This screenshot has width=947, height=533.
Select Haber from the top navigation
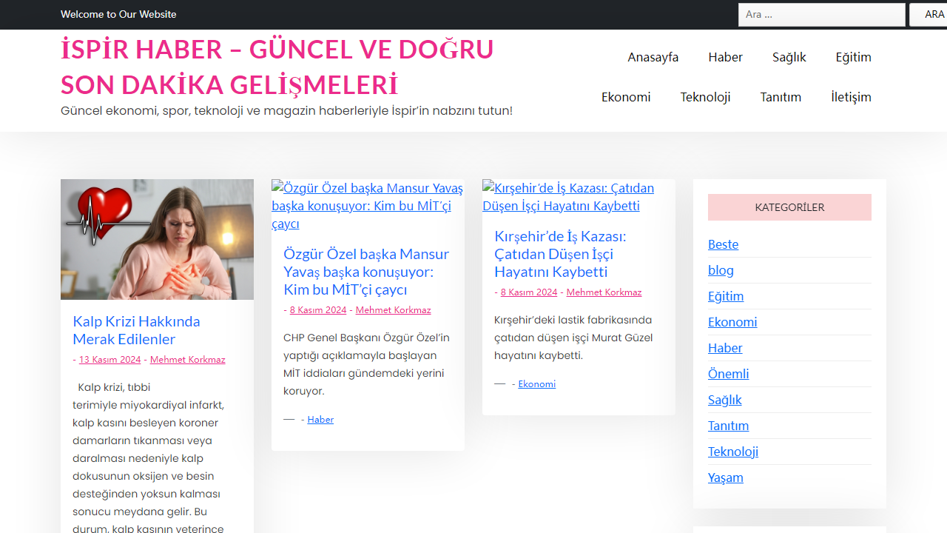tap(725, 57)
